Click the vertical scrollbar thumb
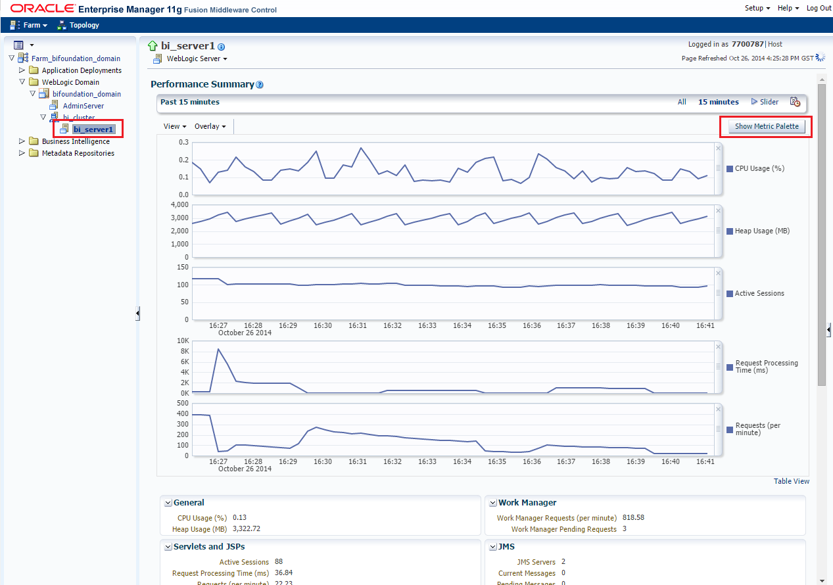Image resolution: width=833 pixels, height=585 pixels. tap(821, 233)
